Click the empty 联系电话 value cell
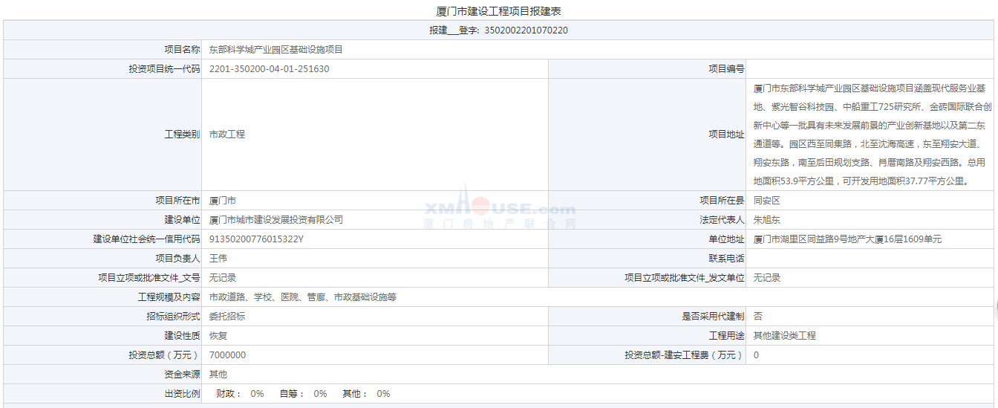The height and width of the screenshot is (408, 998). pyautogui.click(x=870, y=259)
